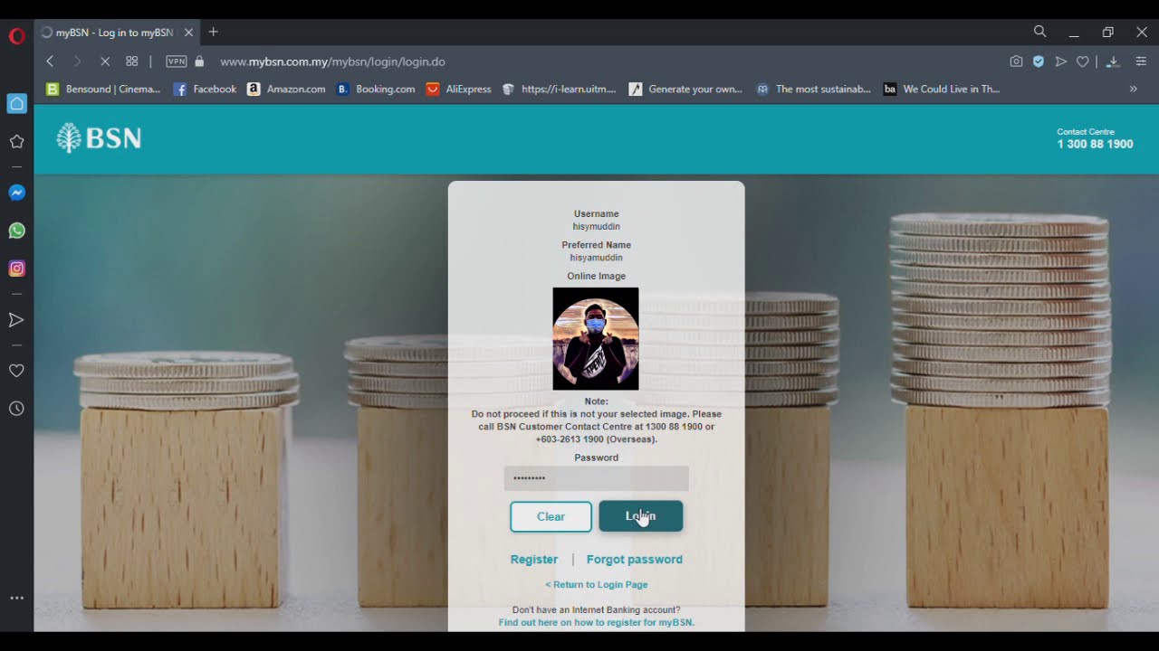
Task: Send page to My Flow from the address bar
Action: (x=1060, y=61)
